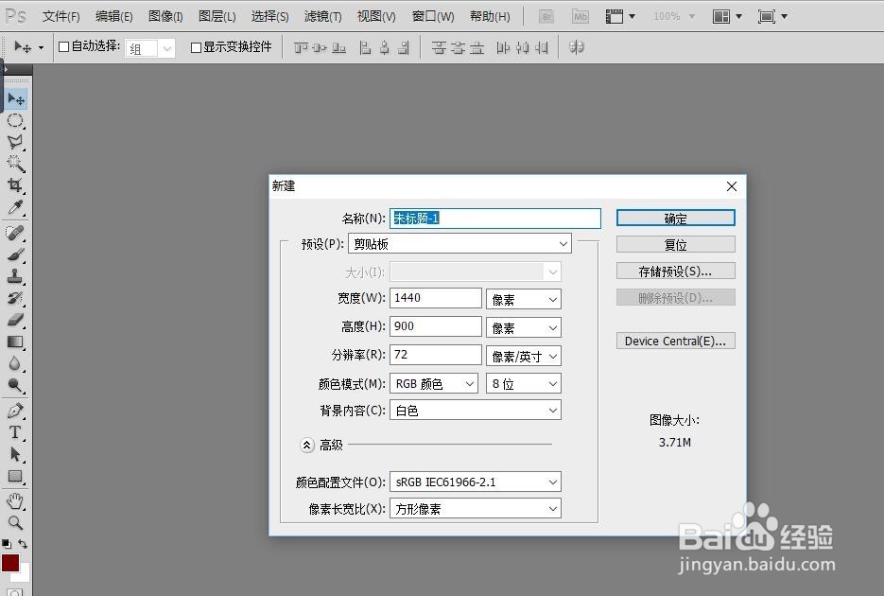Click the 存储预设(S)... button
The width and height of the screenshot is (884, 596).
point(675,271)
